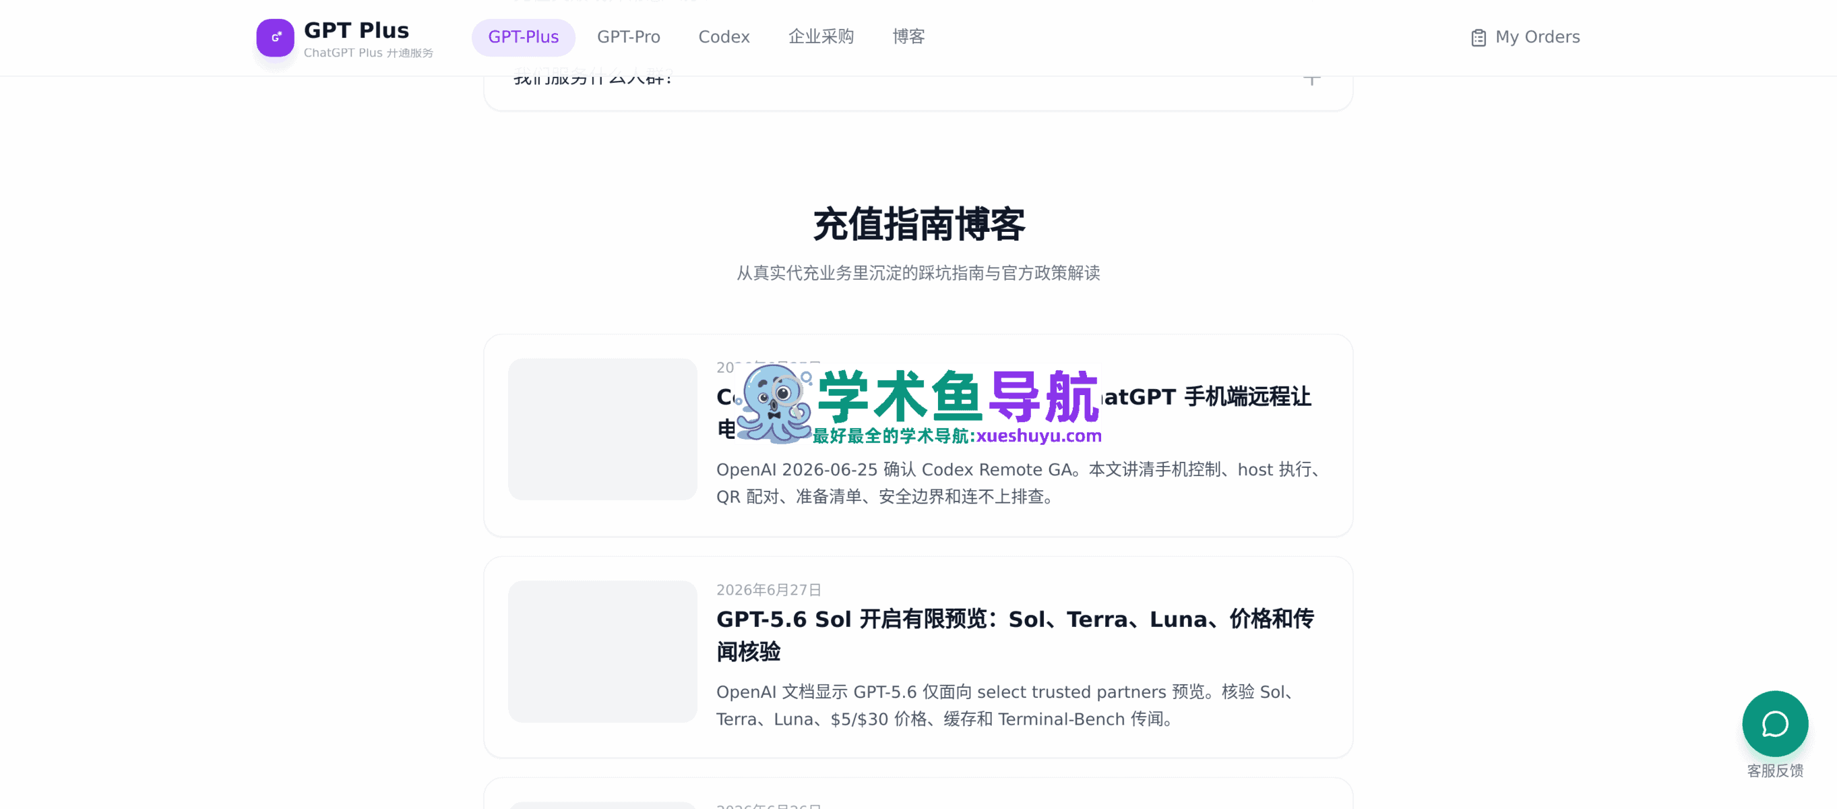Click the 客服反馈 label
Viewport: 1837px width, 809px height.
pos(1775,771)
